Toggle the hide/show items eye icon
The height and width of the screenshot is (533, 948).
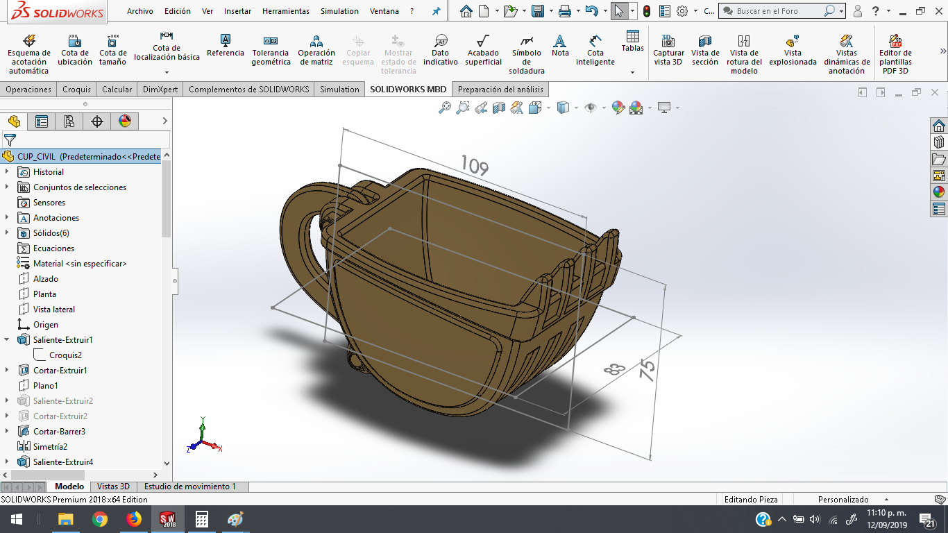pos(591,108)
